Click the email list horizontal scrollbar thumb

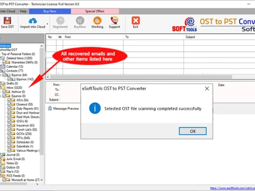(141, 77)
